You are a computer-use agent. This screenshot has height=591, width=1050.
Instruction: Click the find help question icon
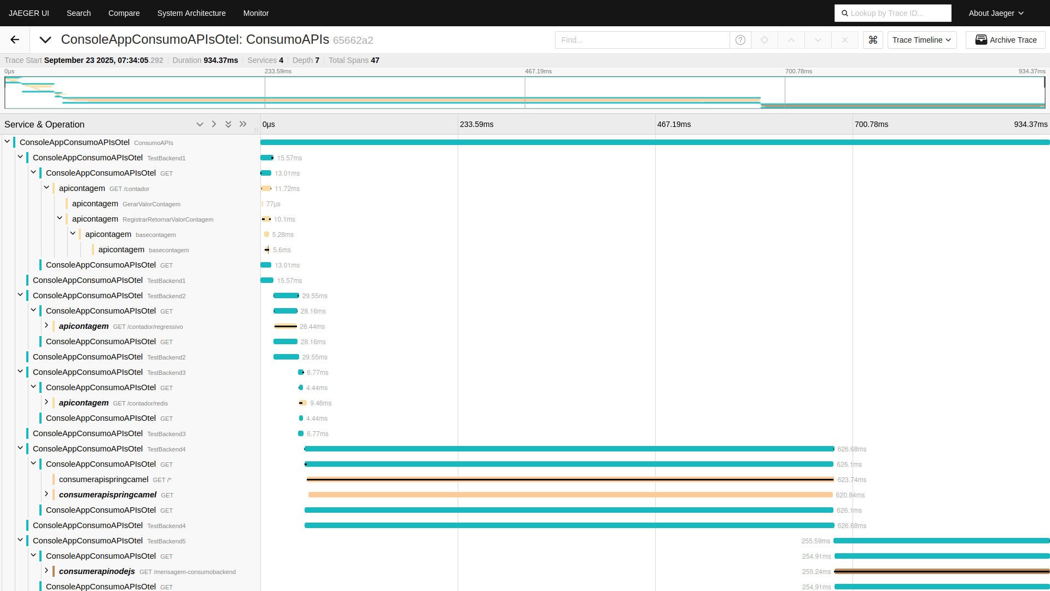[740, 40]
